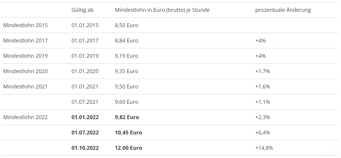Select the 'Mindestlohn 2022' row label
This screenshot has width=341, height=158.
[x=25, y=117]
